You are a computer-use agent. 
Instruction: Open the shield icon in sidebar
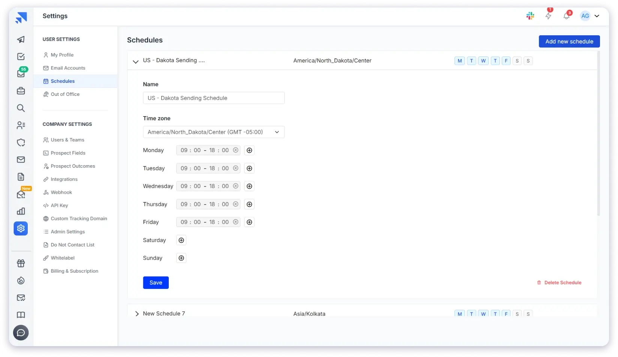coord(21,142)
